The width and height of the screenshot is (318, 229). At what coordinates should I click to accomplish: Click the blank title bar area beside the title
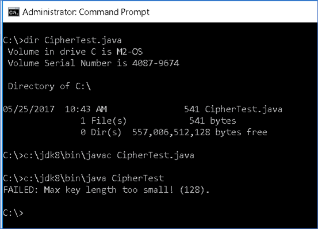[233, 12]
